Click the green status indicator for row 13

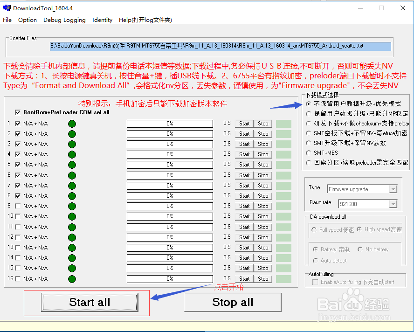72,248
